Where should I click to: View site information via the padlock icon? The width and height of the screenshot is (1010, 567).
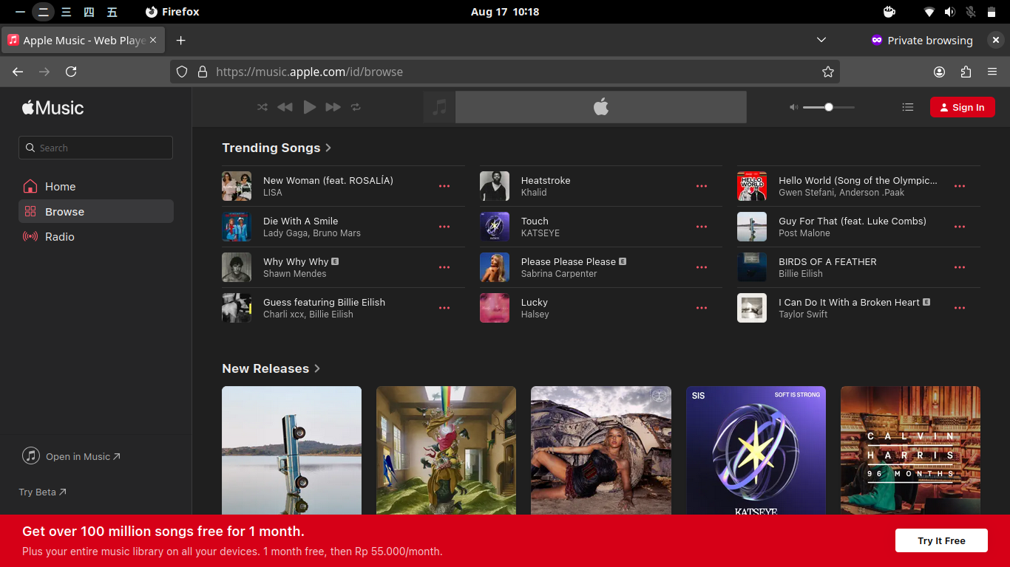pos(202,72)
